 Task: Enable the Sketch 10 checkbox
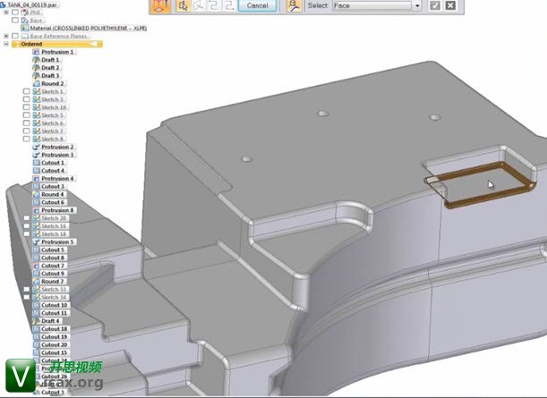pyautogui.click(x=26, y=107)
